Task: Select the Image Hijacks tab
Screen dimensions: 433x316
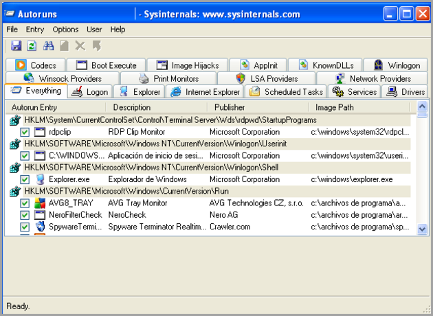Action: [x=188, y=65]
